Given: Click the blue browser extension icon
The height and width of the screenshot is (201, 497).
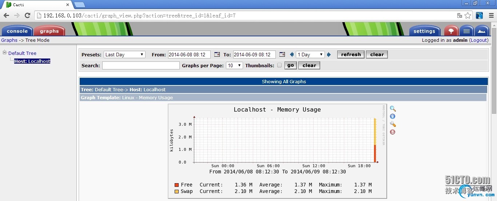Looking at the screenshot, I should (x=480, y=16).
